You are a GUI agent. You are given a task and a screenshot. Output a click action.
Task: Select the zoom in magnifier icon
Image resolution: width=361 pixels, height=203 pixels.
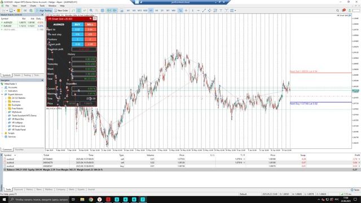click(91, 11)
